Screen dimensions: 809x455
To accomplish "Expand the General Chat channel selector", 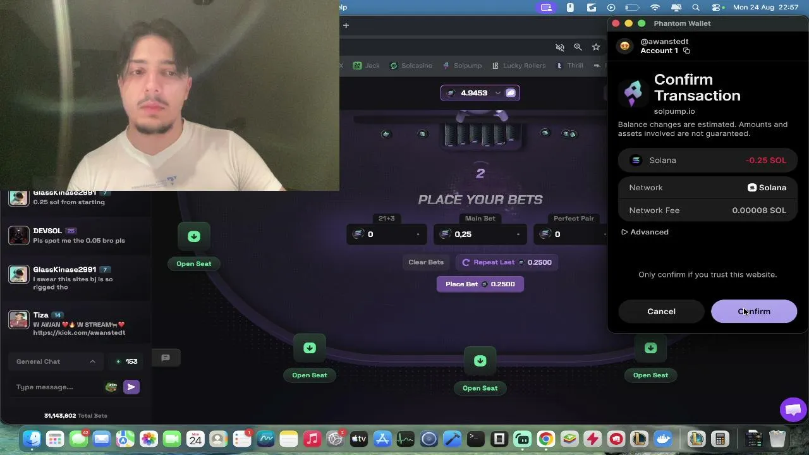I will [56, 361].
